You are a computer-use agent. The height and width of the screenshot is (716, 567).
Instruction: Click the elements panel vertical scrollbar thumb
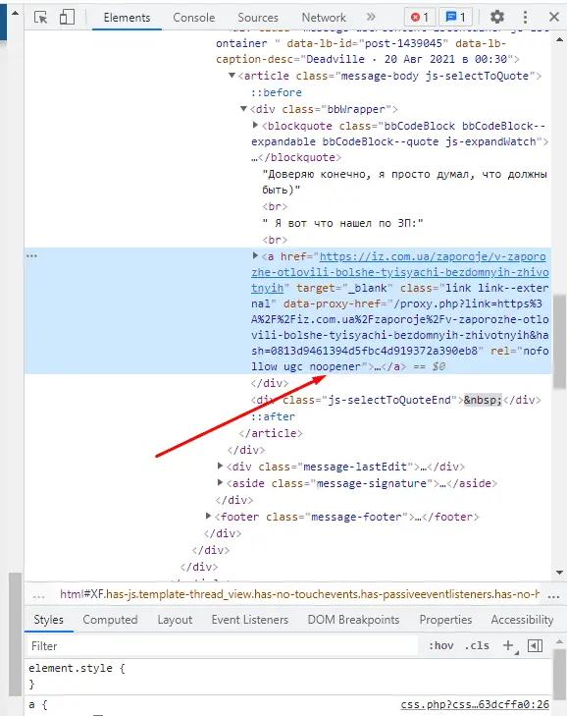(559, 342)
